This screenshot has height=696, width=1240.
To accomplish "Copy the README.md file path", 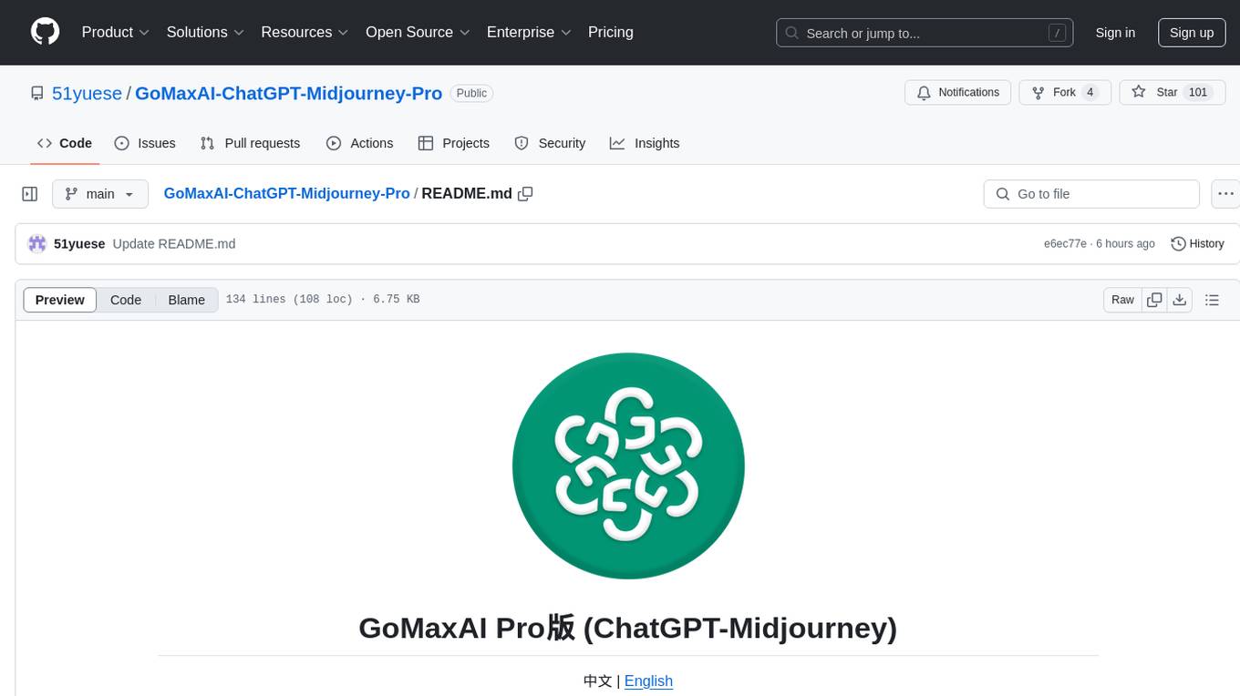I will 525,193.
